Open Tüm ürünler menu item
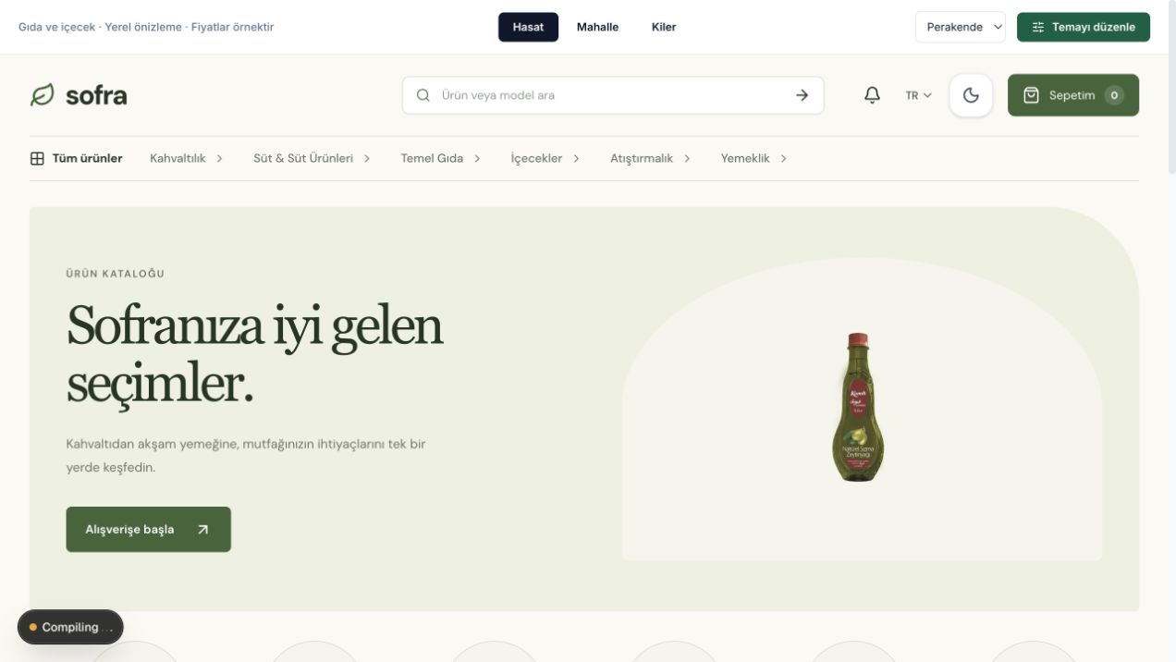 [x=76, y=158]
